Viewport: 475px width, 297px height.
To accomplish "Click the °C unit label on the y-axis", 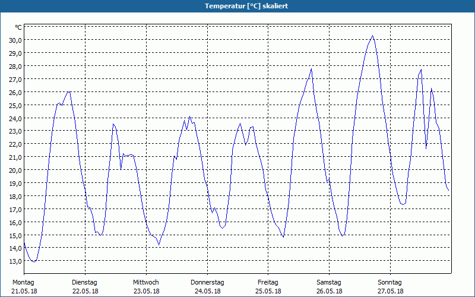I will [x=18, y=27].
